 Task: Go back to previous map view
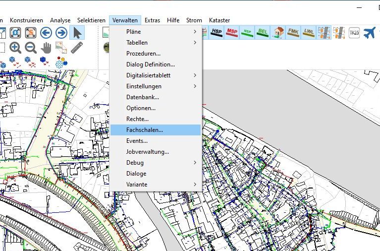pyautogui.click(x=46, y=33)
